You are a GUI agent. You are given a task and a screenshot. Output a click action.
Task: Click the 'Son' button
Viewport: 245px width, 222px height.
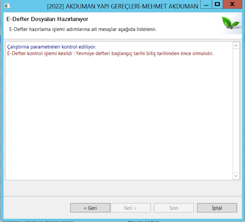pos(174,208)
